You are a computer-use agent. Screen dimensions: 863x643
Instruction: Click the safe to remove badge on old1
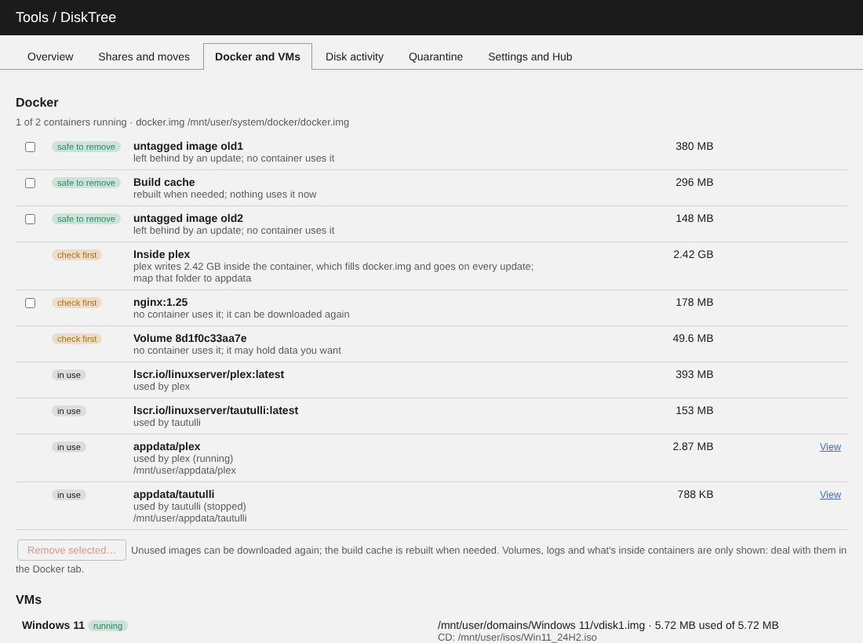coord(86,147)
